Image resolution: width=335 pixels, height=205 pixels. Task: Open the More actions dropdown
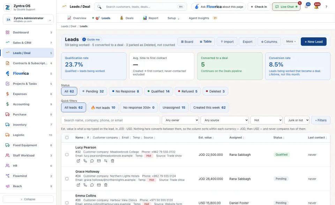point(291,41)
